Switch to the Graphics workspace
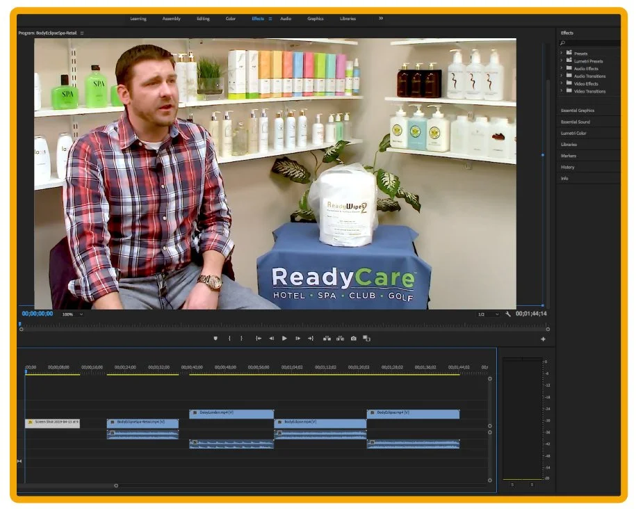 click(x=316, y=19)
